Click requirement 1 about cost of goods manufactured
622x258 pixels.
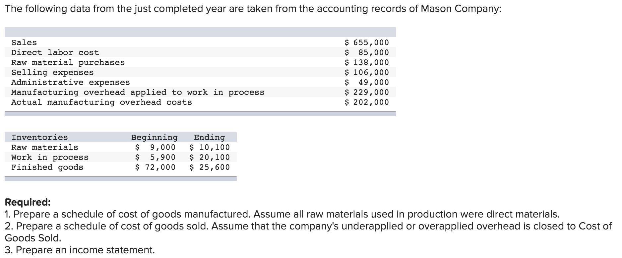click(282, 214)
